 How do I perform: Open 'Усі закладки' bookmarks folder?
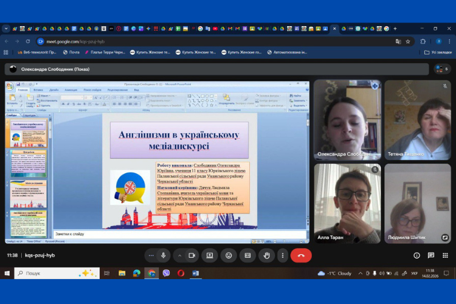click(x=441, y=52)
